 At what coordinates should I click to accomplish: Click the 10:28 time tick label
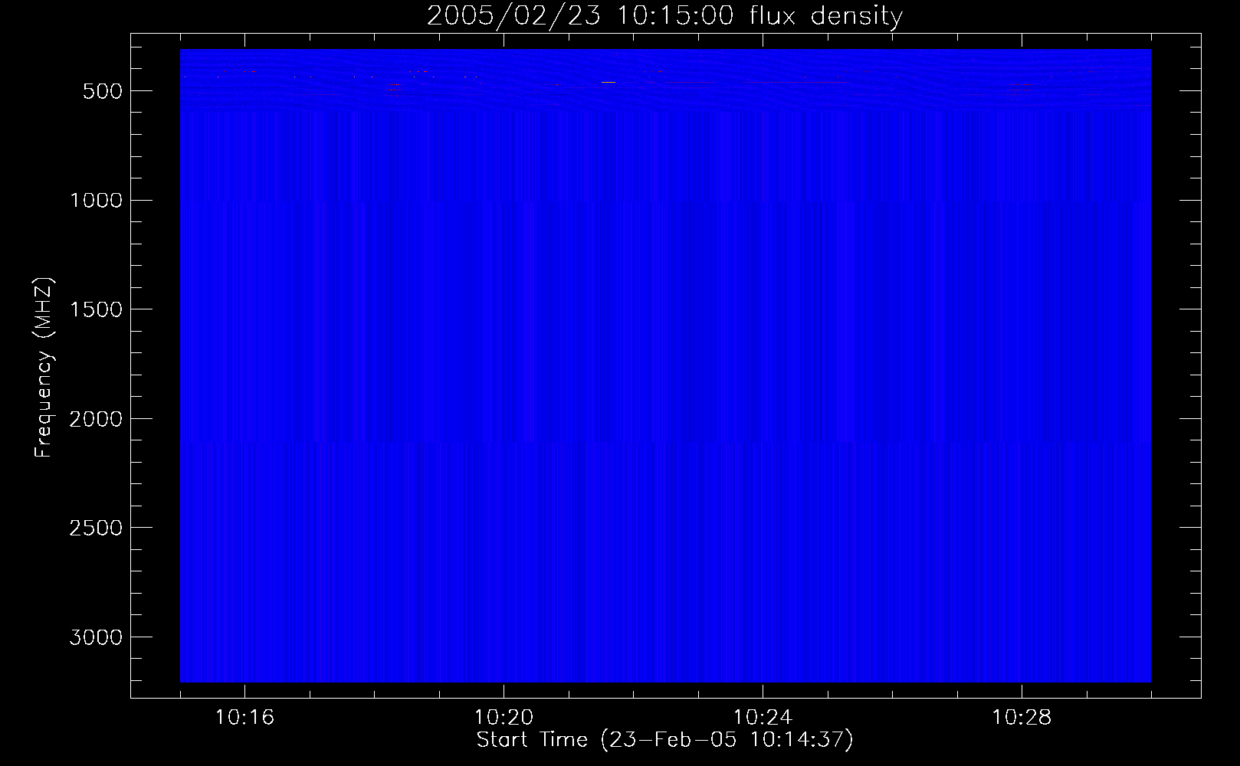click(1022, 718)
